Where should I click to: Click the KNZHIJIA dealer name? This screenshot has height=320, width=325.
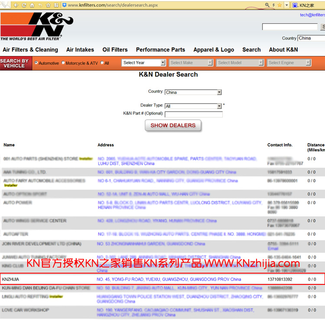coord(10,279)
